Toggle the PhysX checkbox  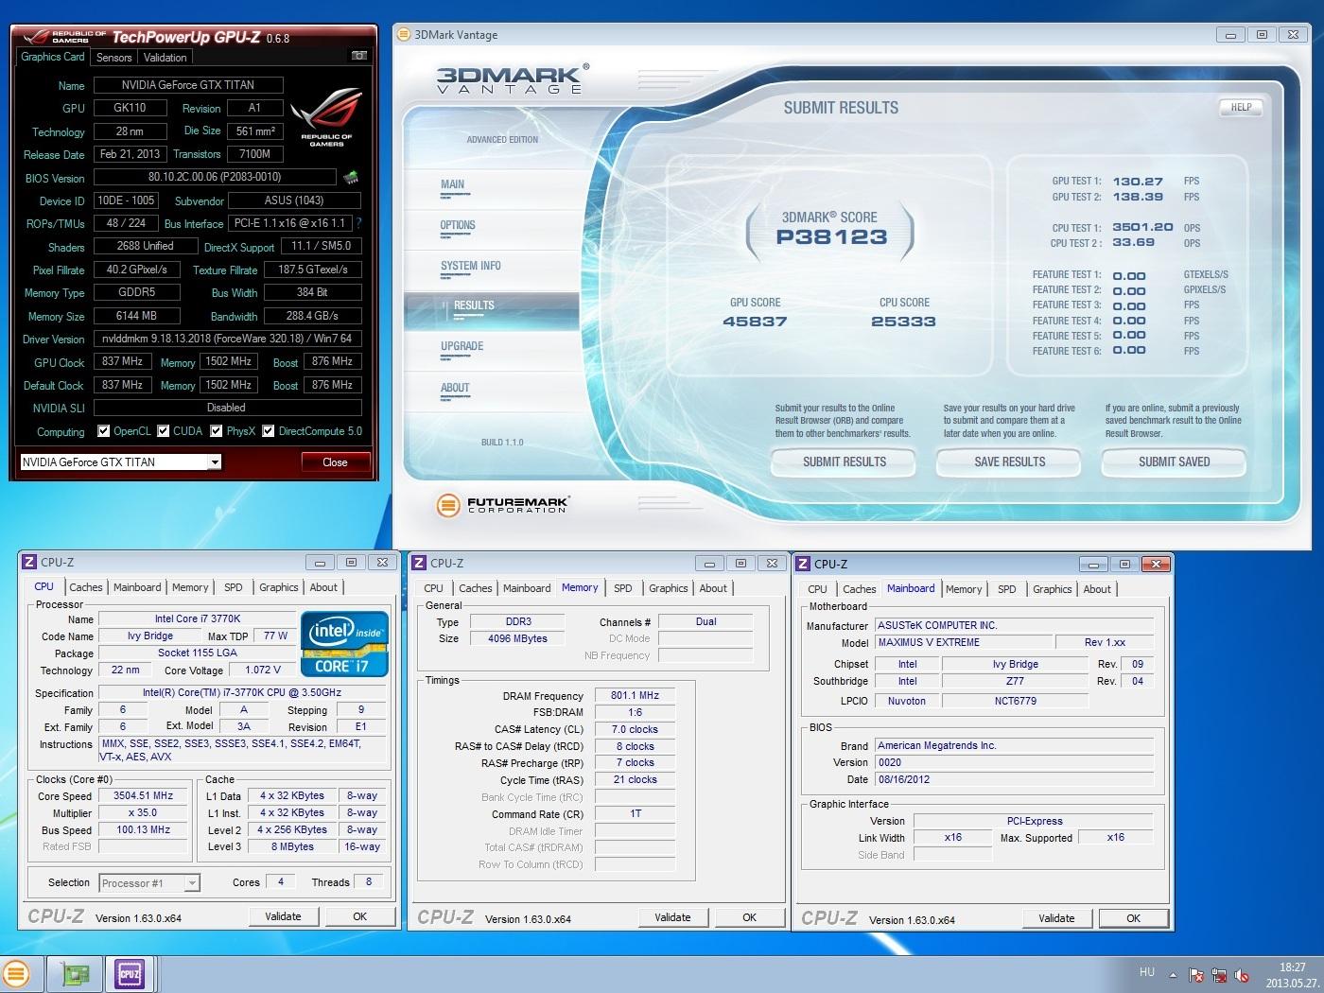pyautogui.click(x=217, y=431)
